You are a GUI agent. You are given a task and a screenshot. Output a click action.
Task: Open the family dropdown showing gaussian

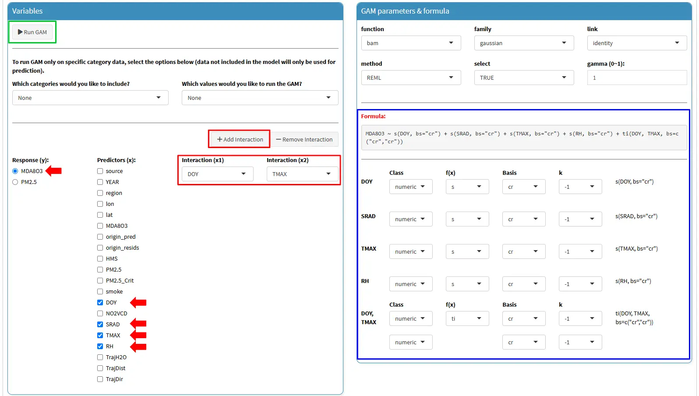[x=523, y=43]
